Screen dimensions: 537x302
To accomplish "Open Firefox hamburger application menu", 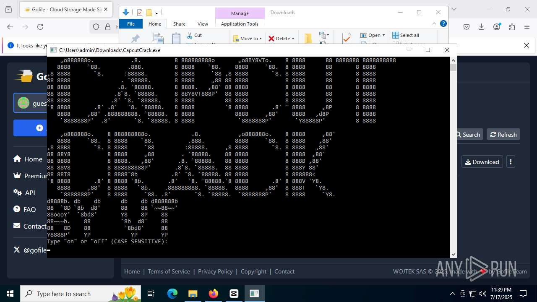I will tap(527, 27).
